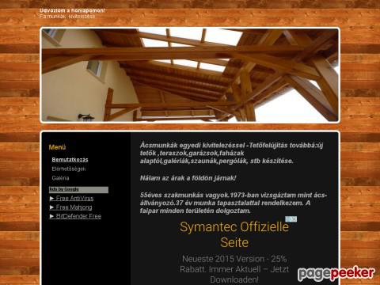Viewport: 380px width, 285px height.
Task: Click the wooden roof banner image
Action: (x=190, y=75)
